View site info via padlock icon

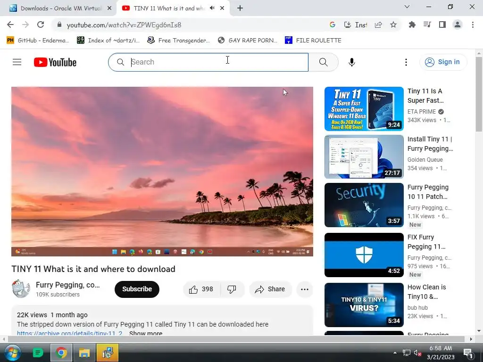pyautogui.click(x=59, y=25)
